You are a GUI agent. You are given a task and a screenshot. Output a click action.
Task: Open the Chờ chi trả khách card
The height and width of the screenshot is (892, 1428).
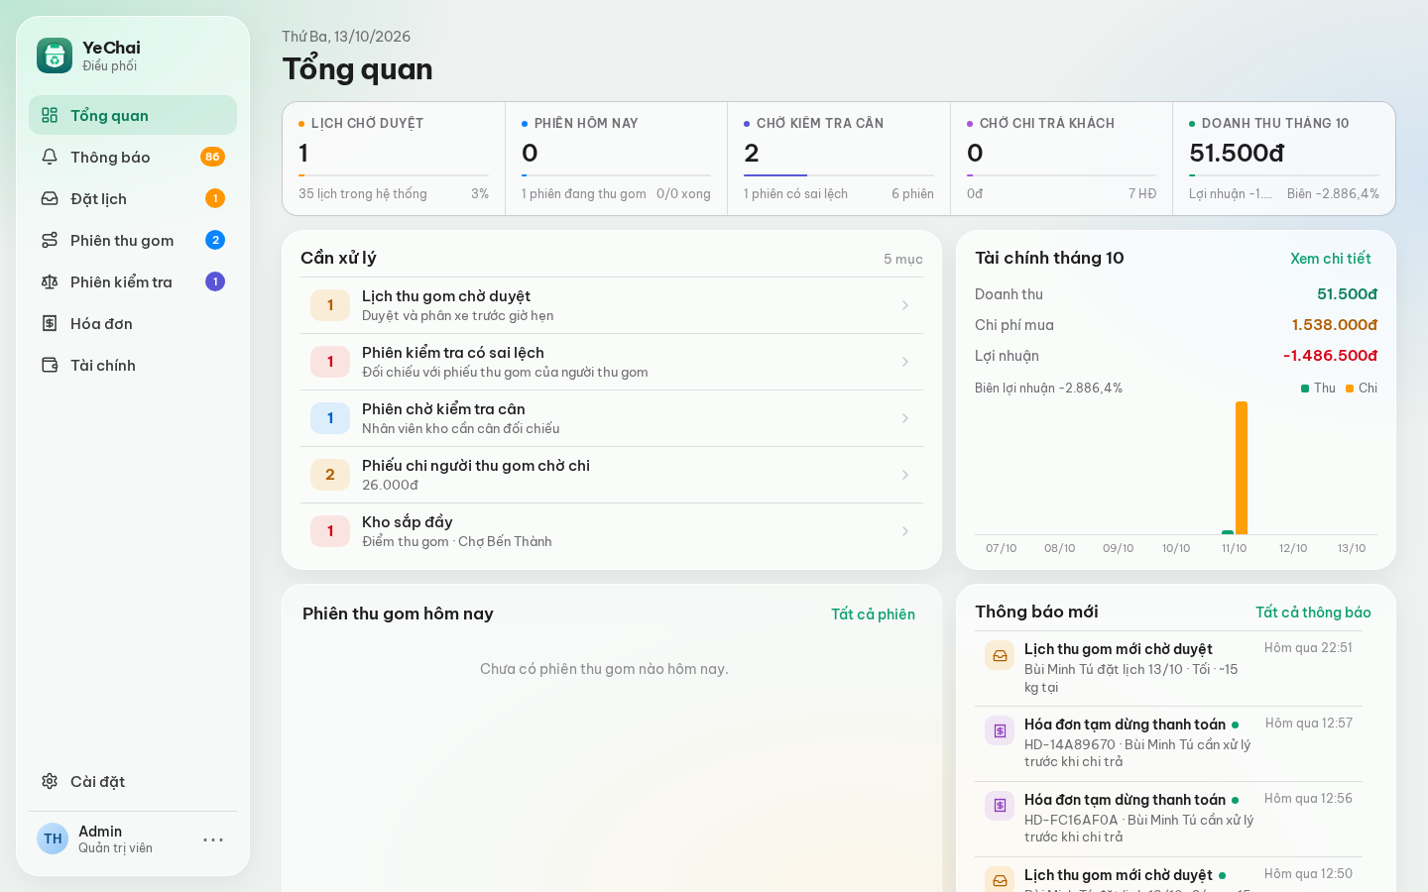pyautogui.click(x=1061, y=159)
